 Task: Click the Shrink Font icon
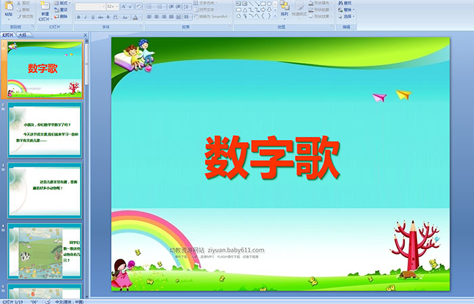[131, 7]
